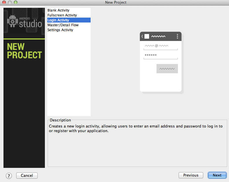This screenshot has width=229, height=182.
Task: Select Login Activity template
Action: click(69, 20)
